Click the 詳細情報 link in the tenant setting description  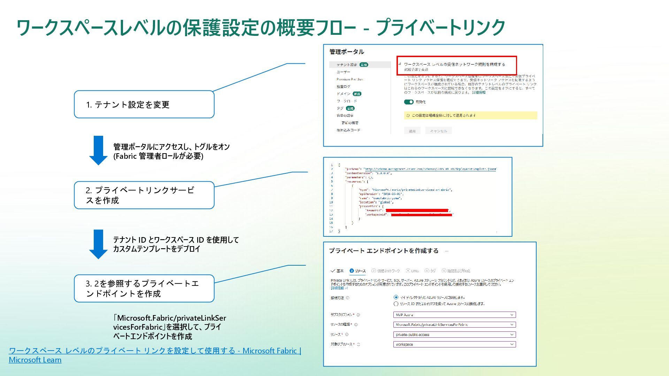pos(479,93)
